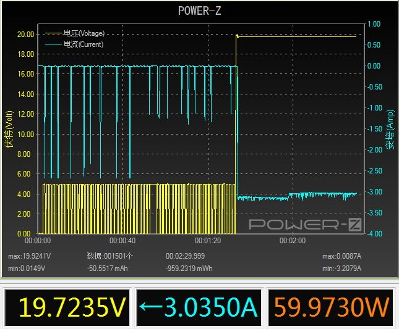Screen dimensions: 399x329
Task: Click the max:0.0087A statistic
Action: (x=341, y=256)
